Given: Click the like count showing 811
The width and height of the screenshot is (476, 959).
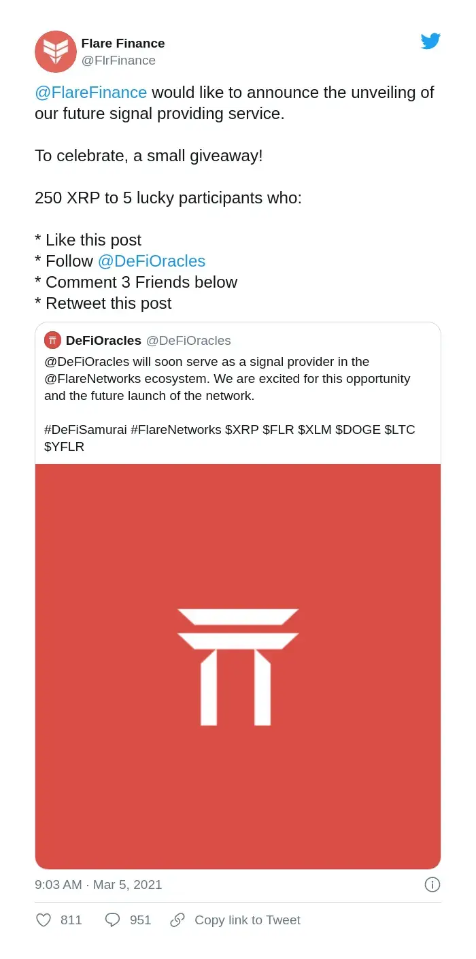Looking at the screenshot, I should [x=69, y=920].
